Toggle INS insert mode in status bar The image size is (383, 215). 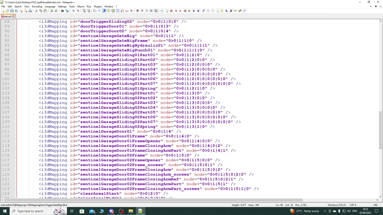coord(376,205)
